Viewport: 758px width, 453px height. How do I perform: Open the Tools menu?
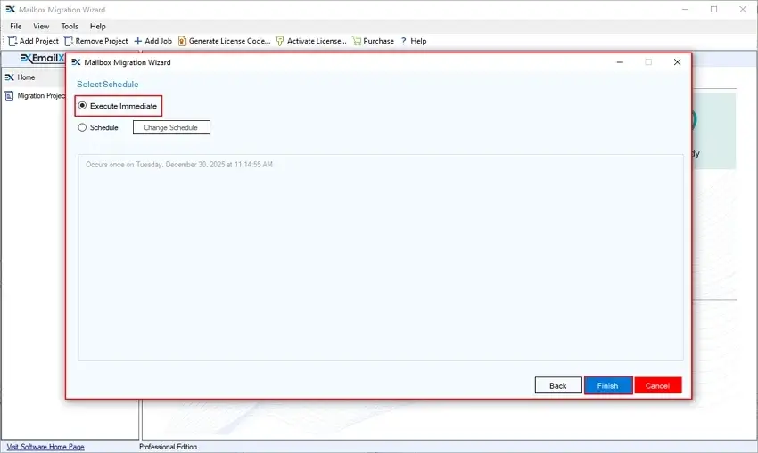click(70, 26)
